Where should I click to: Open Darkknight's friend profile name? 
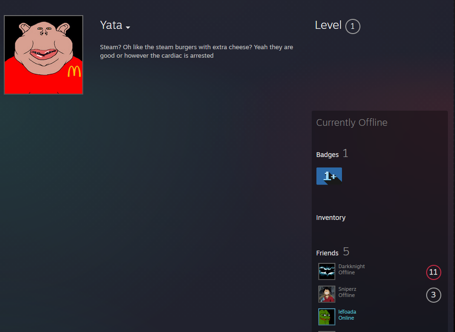pos(351,266)
